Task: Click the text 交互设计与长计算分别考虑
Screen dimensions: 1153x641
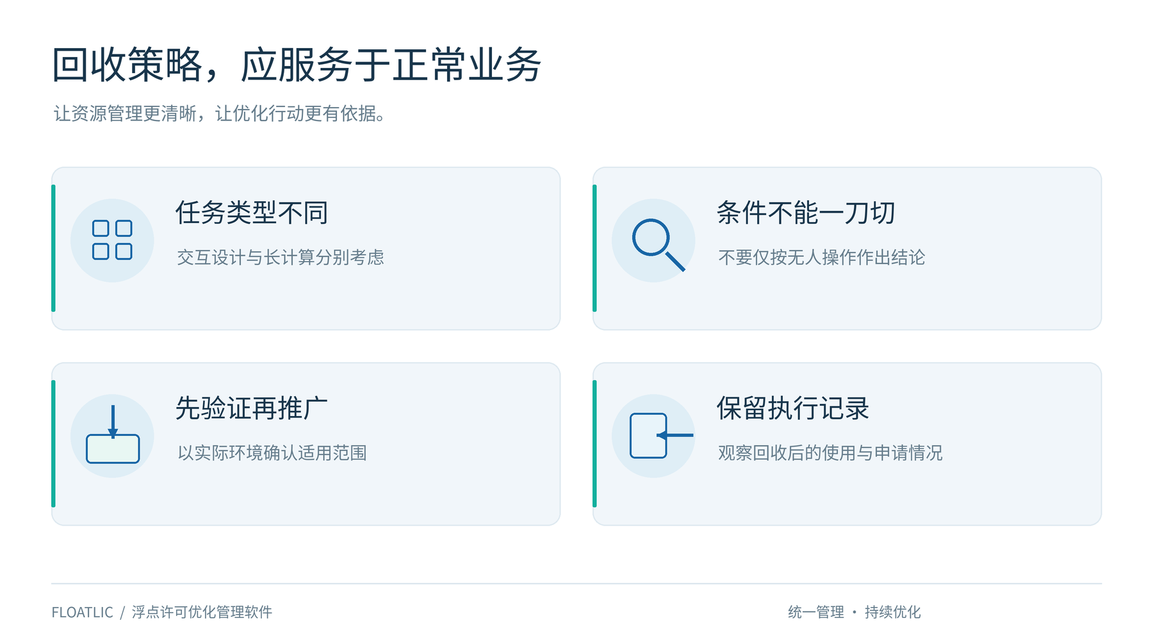Action: [281, 258]
